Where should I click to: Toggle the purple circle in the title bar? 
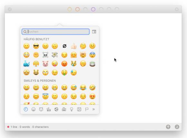tap(93, 9)
